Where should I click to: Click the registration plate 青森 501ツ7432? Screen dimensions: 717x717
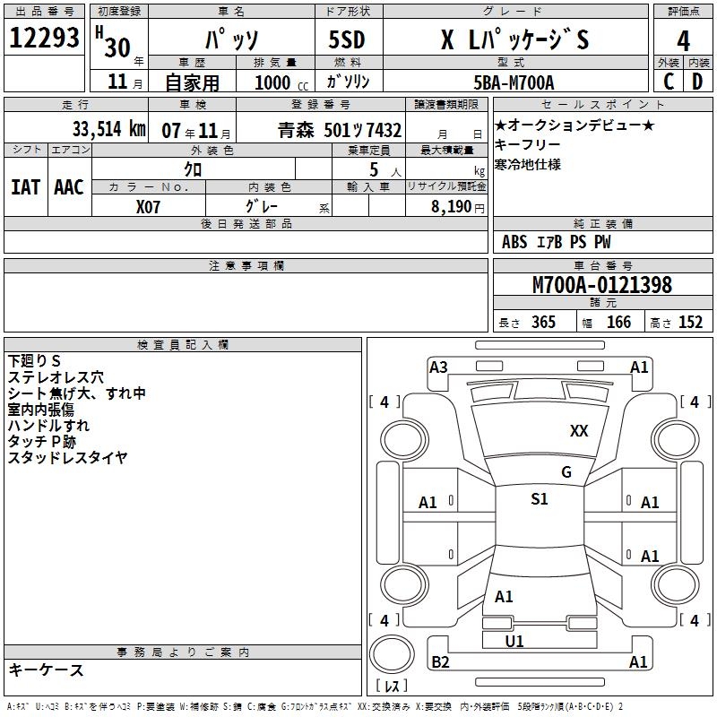point(340,130)
